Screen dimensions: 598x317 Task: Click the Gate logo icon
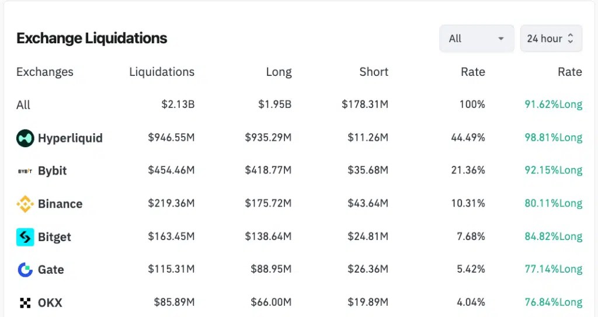tap(25, 270)
